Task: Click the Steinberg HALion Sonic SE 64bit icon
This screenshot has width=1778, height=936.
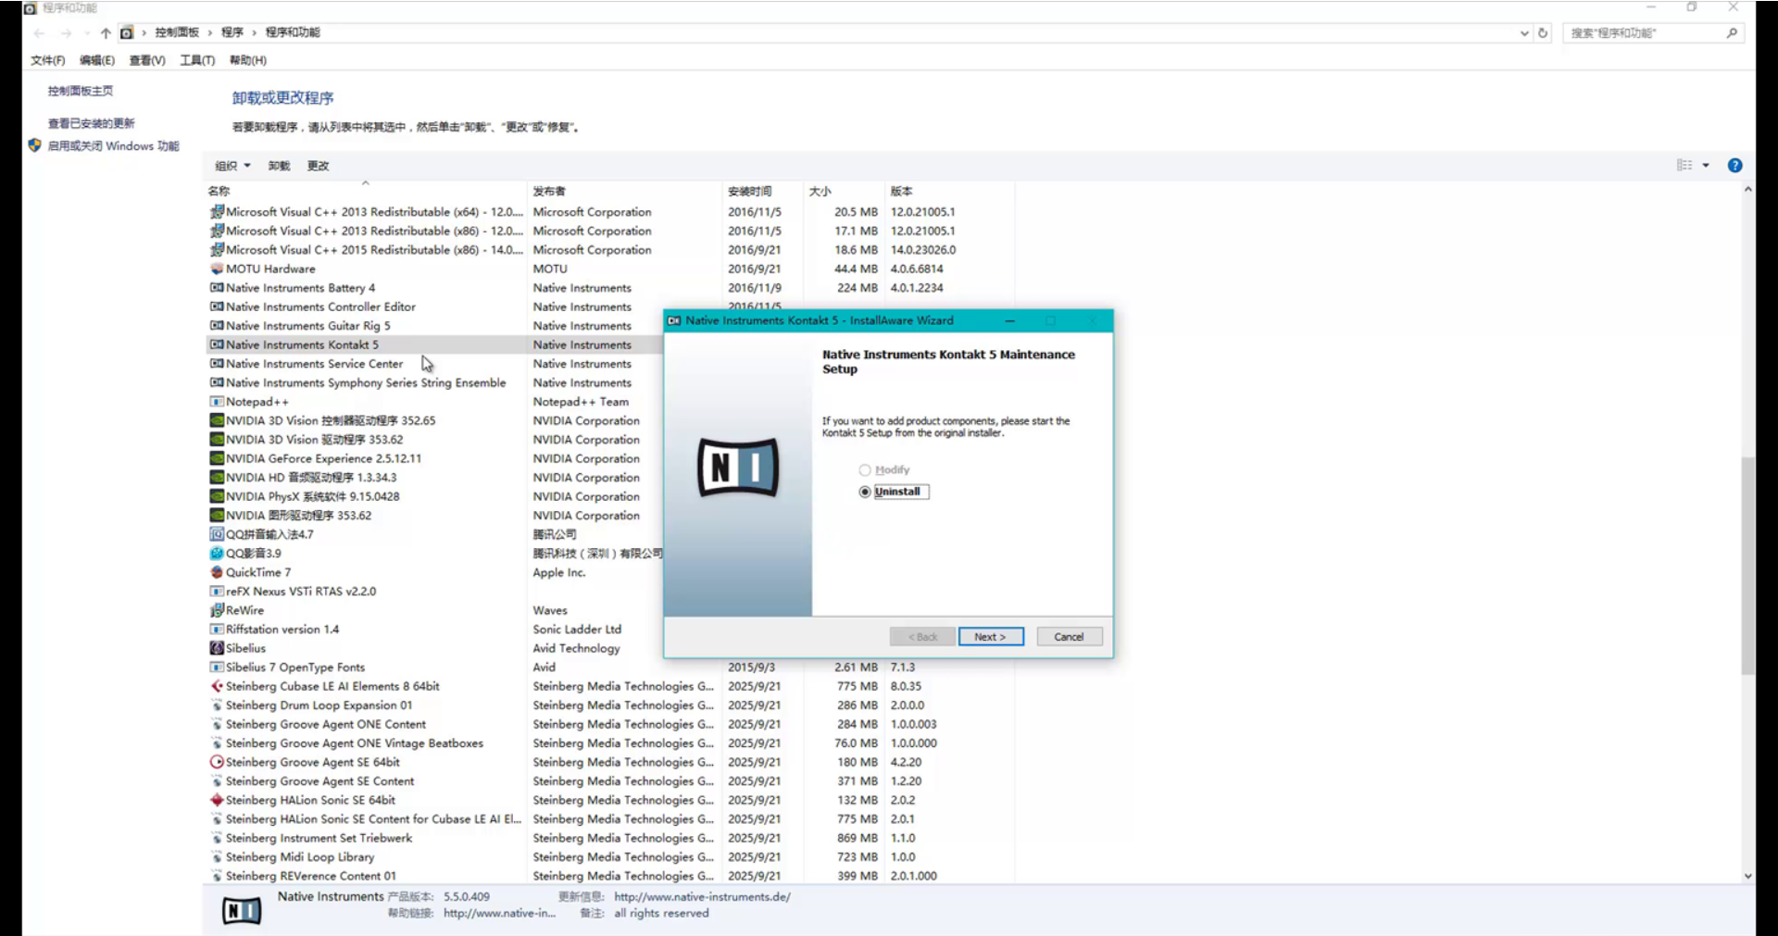Action: click(217, 800)
